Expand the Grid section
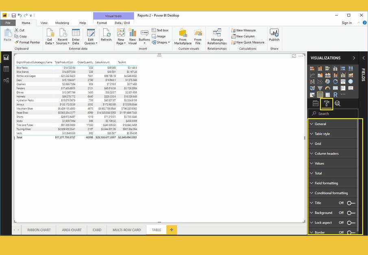The height and width of the screenshot is (255, 368). (x=333, y=144)
